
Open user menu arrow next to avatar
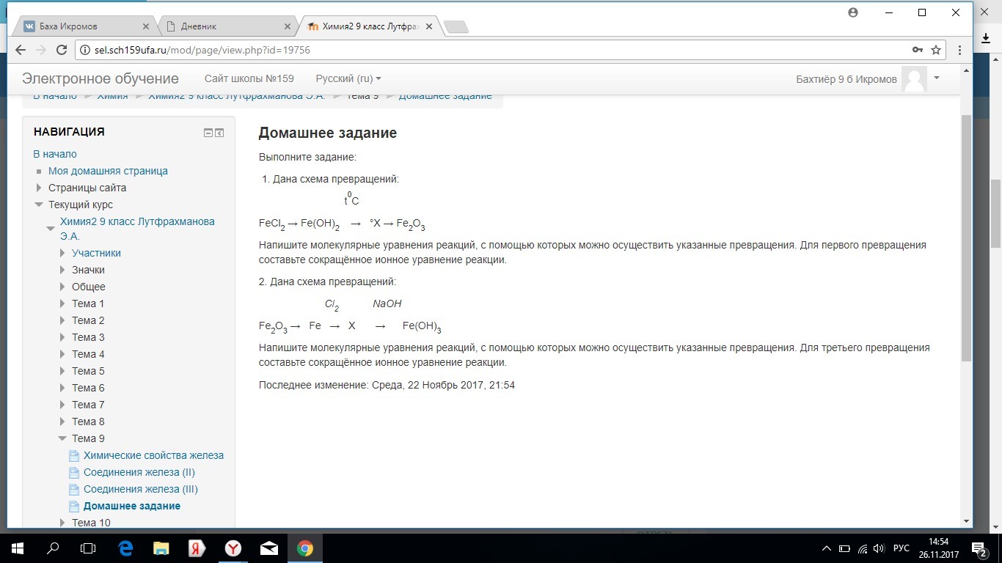point(937,77)
